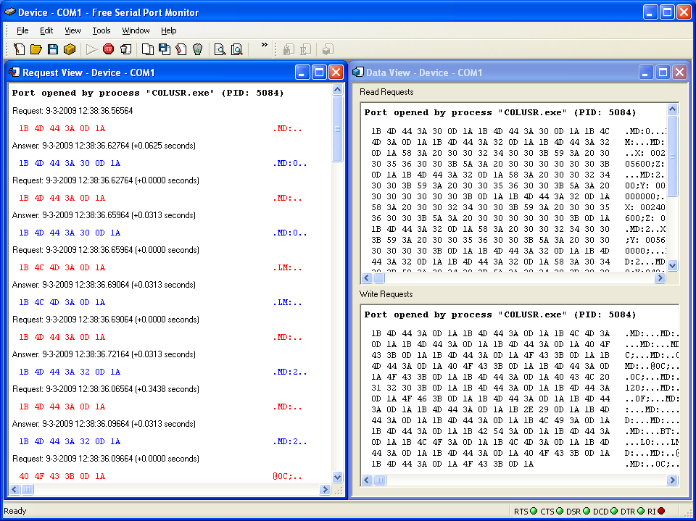The width and height of the screenshot is (696, 521).
Task: Click Request View vertical scrollbar thumb
Action: (337, 129)
